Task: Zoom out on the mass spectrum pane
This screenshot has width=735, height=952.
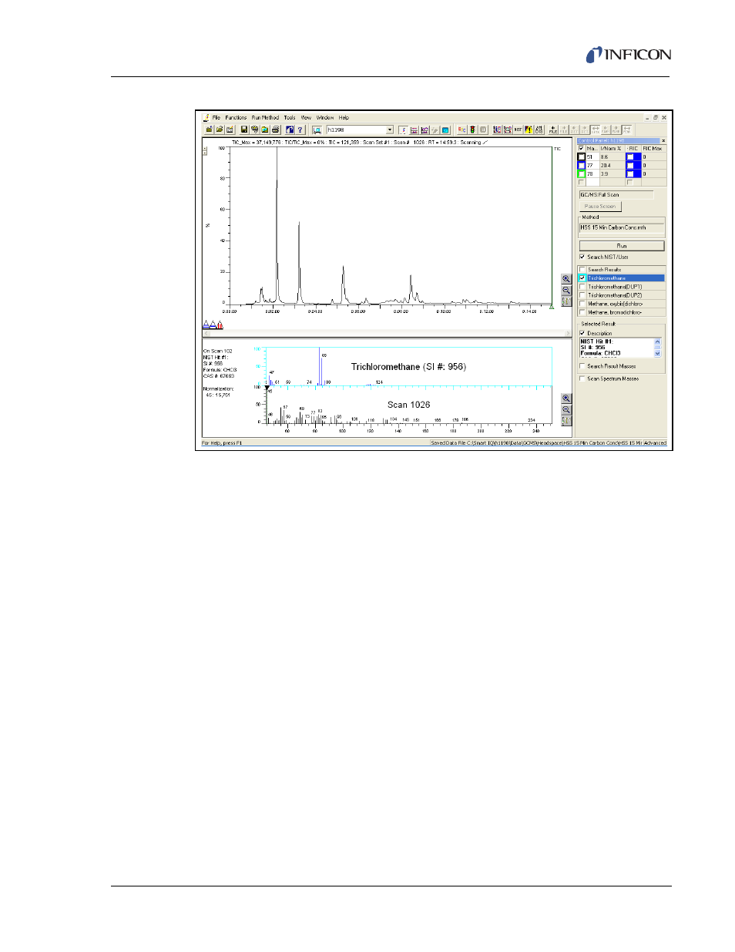Action: (566, 409)
